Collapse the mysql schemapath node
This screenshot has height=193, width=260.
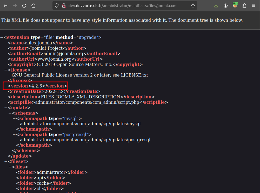(14, 119)
